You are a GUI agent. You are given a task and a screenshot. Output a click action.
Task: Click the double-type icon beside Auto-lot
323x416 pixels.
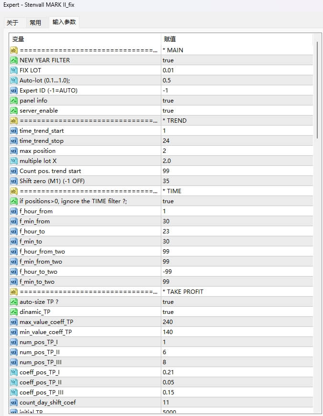(x=14, y=81)
